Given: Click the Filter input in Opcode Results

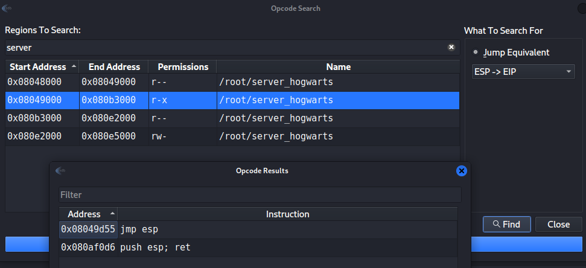Looking at the screenshot, I should (260, 195).
